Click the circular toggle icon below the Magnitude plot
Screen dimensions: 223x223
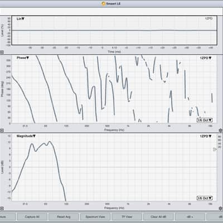tap(2, 209)
